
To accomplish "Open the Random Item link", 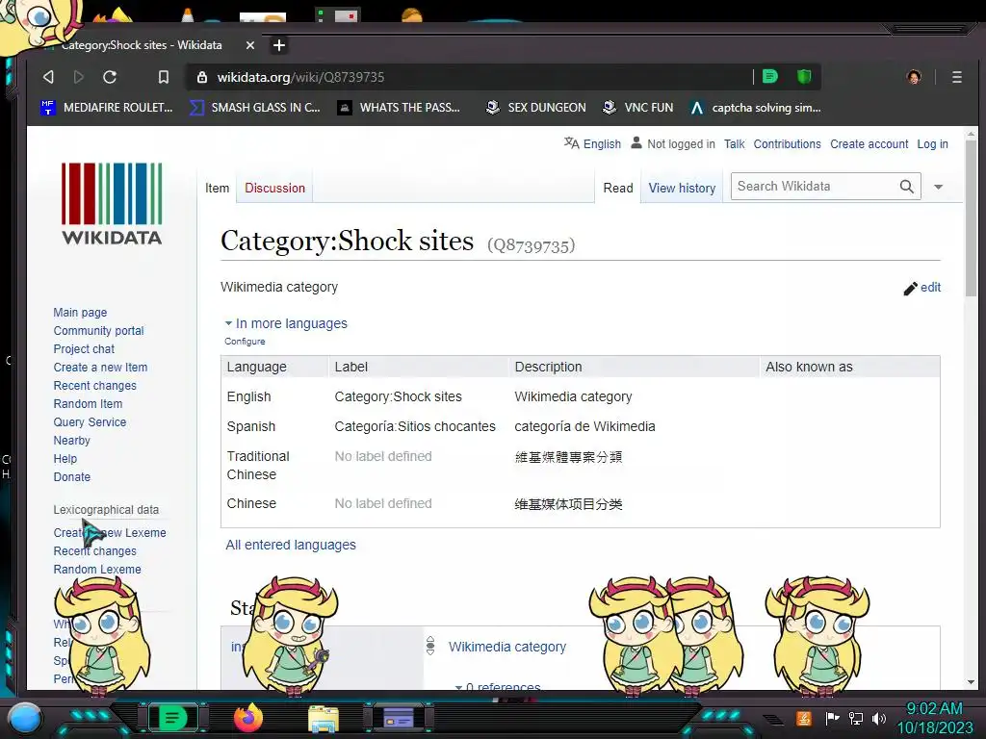I will tap(88, 403).
